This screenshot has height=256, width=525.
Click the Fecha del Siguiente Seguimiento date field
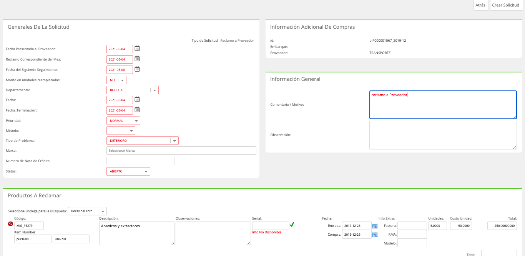(120, 70)
